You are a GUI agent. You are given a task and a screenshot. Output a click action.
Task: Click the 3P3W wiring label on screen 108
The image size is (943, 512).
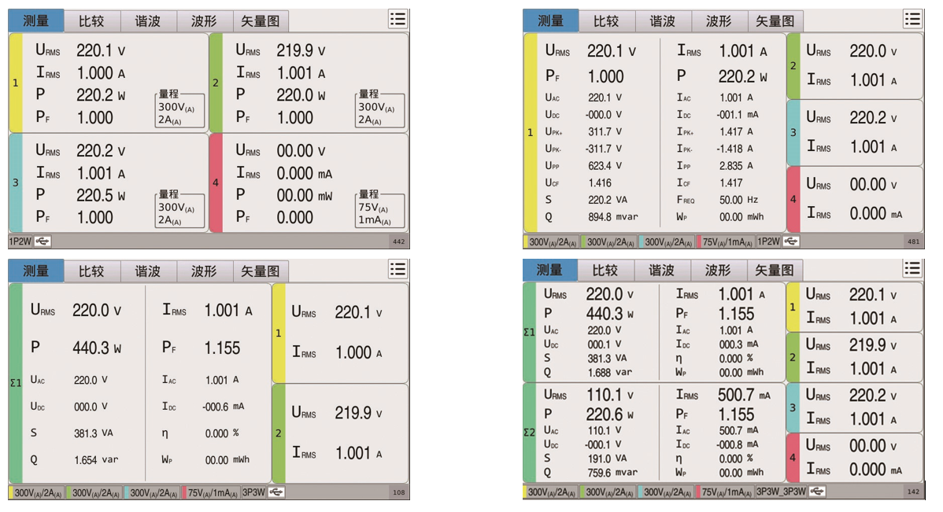253,492
